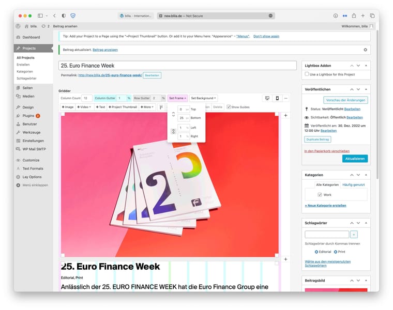This screenshot has height=310, width=393.
Task: Switch to desktop preview icon
Action: 267,98
